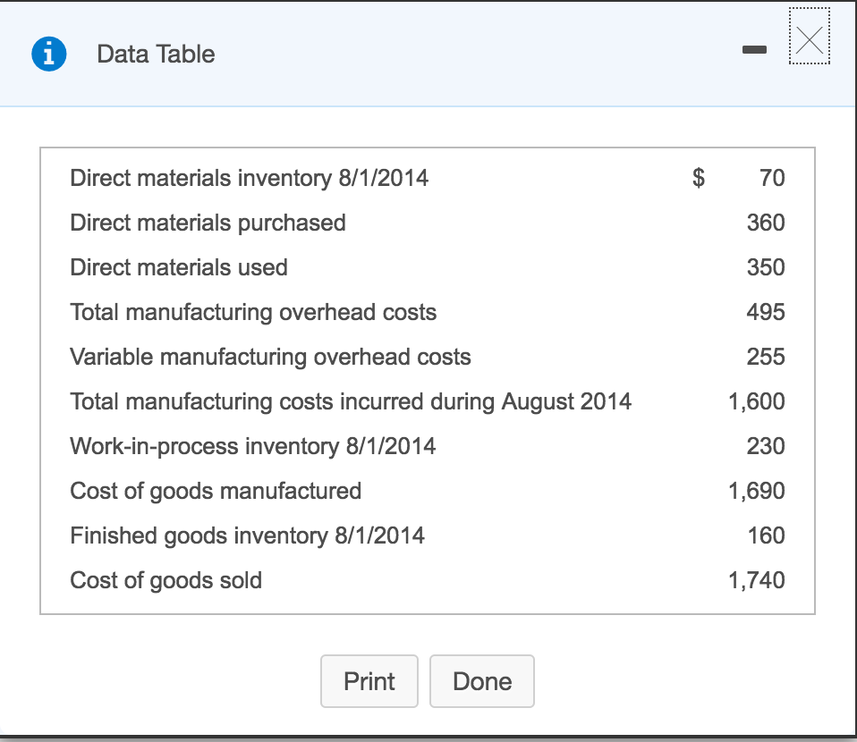Click the Done button

coord(481,681)
